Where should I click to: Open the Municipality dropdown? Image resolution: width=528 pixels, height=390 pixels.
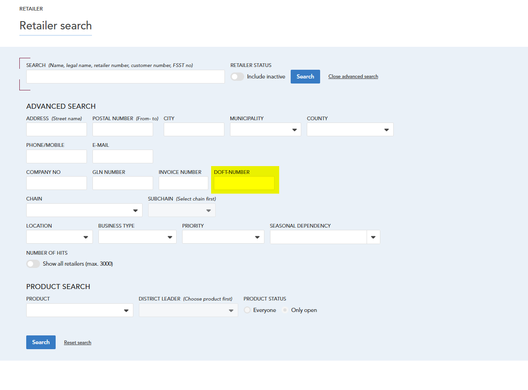265,130
